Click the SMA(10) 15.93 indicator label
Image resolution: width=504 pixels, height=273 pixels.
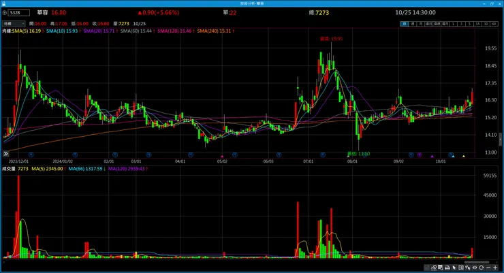pyautogui.click(x=63, y=31)
